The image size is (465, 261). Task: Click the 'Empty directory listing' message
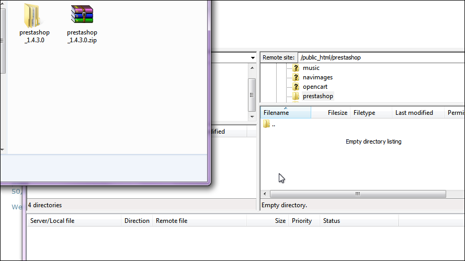373,141
